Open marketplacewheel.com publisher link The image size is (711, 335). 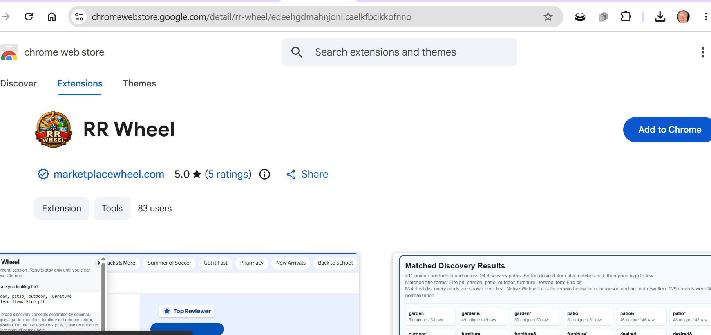pyautogui.click(x=109, y=174)
